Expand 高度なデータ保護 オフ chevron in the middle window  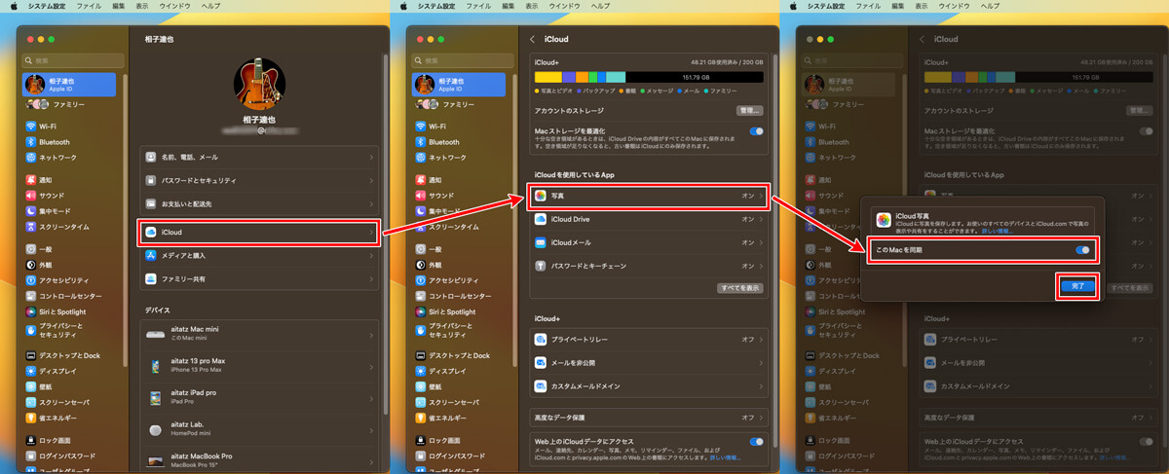pos(761,417)
